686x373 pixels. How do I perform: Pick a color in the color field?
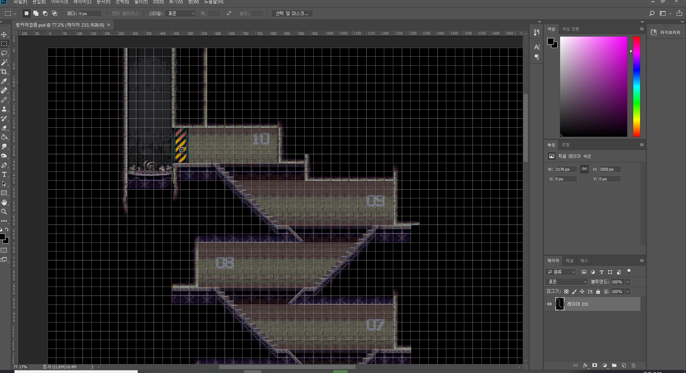594,86
